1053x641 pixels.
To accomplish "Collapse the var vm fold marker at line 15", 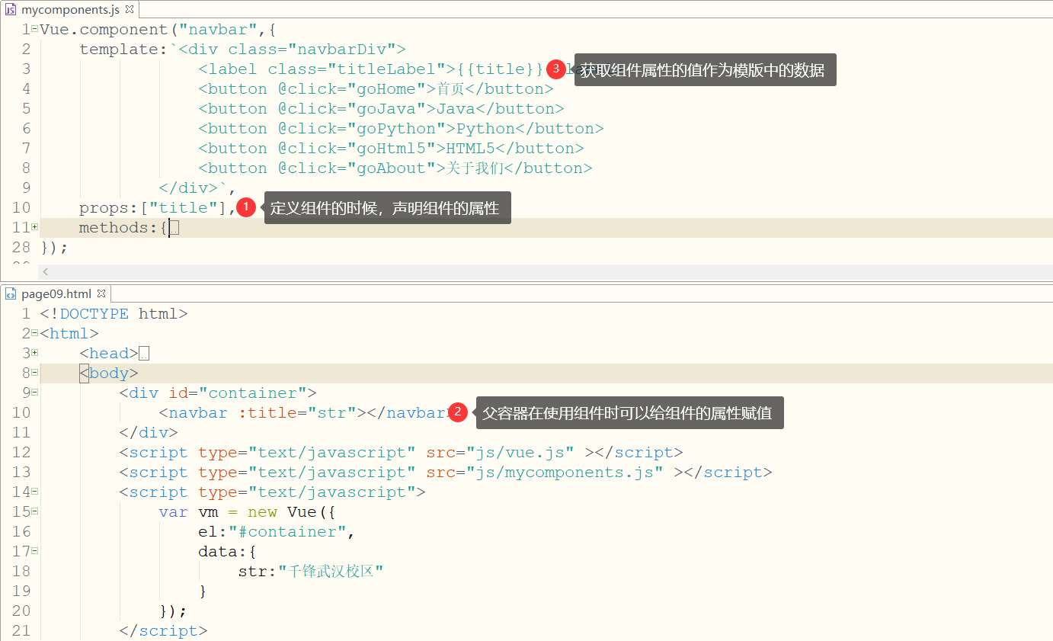I will coord(35,511).
